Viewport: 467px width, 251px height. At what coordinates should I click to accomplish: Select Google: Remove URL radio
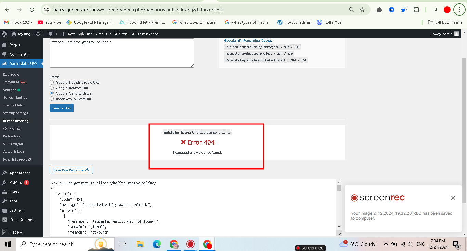click(x=52, y=88)
